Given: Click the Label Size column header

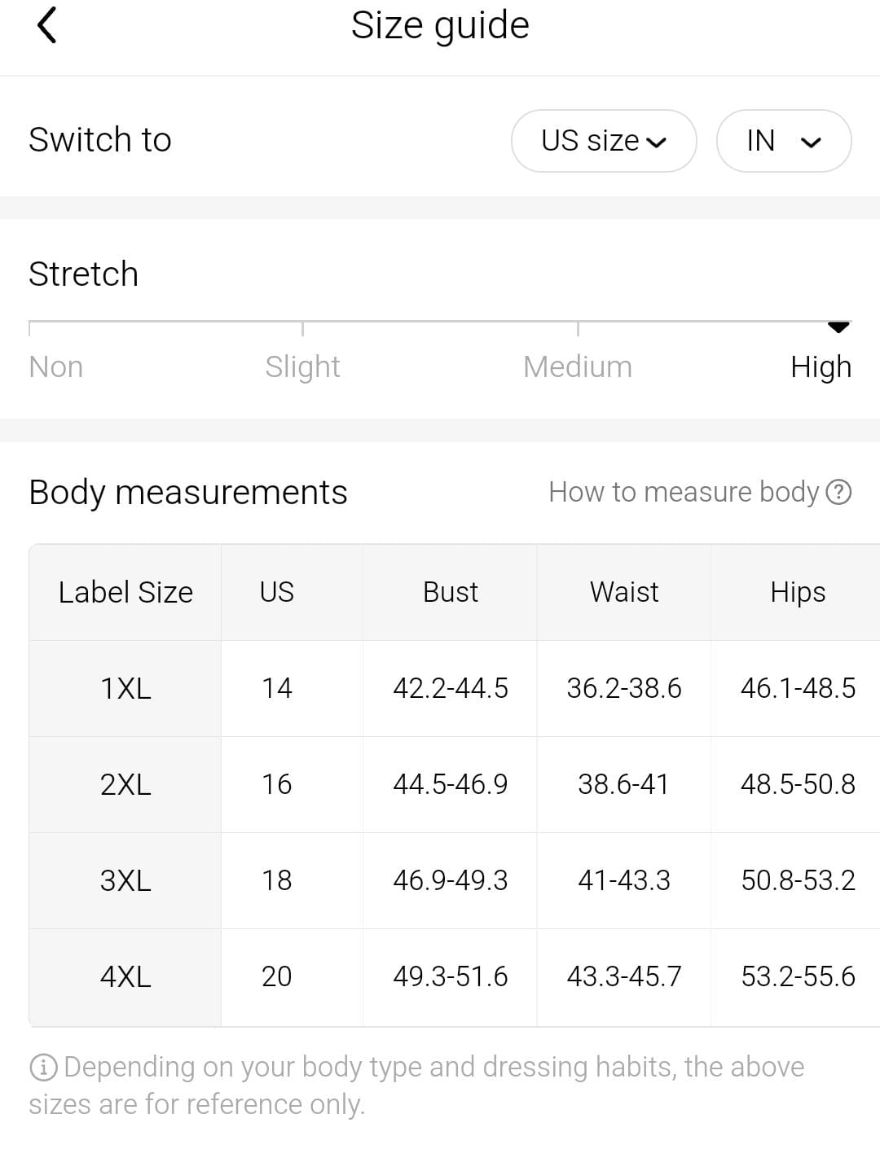Looking at the screenshot, I should click(125, 592).
